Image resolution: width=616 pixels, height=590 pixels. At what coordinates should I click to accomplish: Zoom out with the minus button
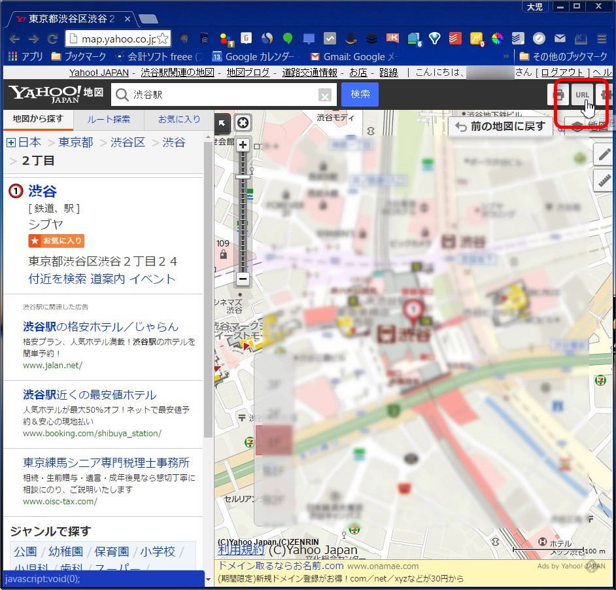243,279
